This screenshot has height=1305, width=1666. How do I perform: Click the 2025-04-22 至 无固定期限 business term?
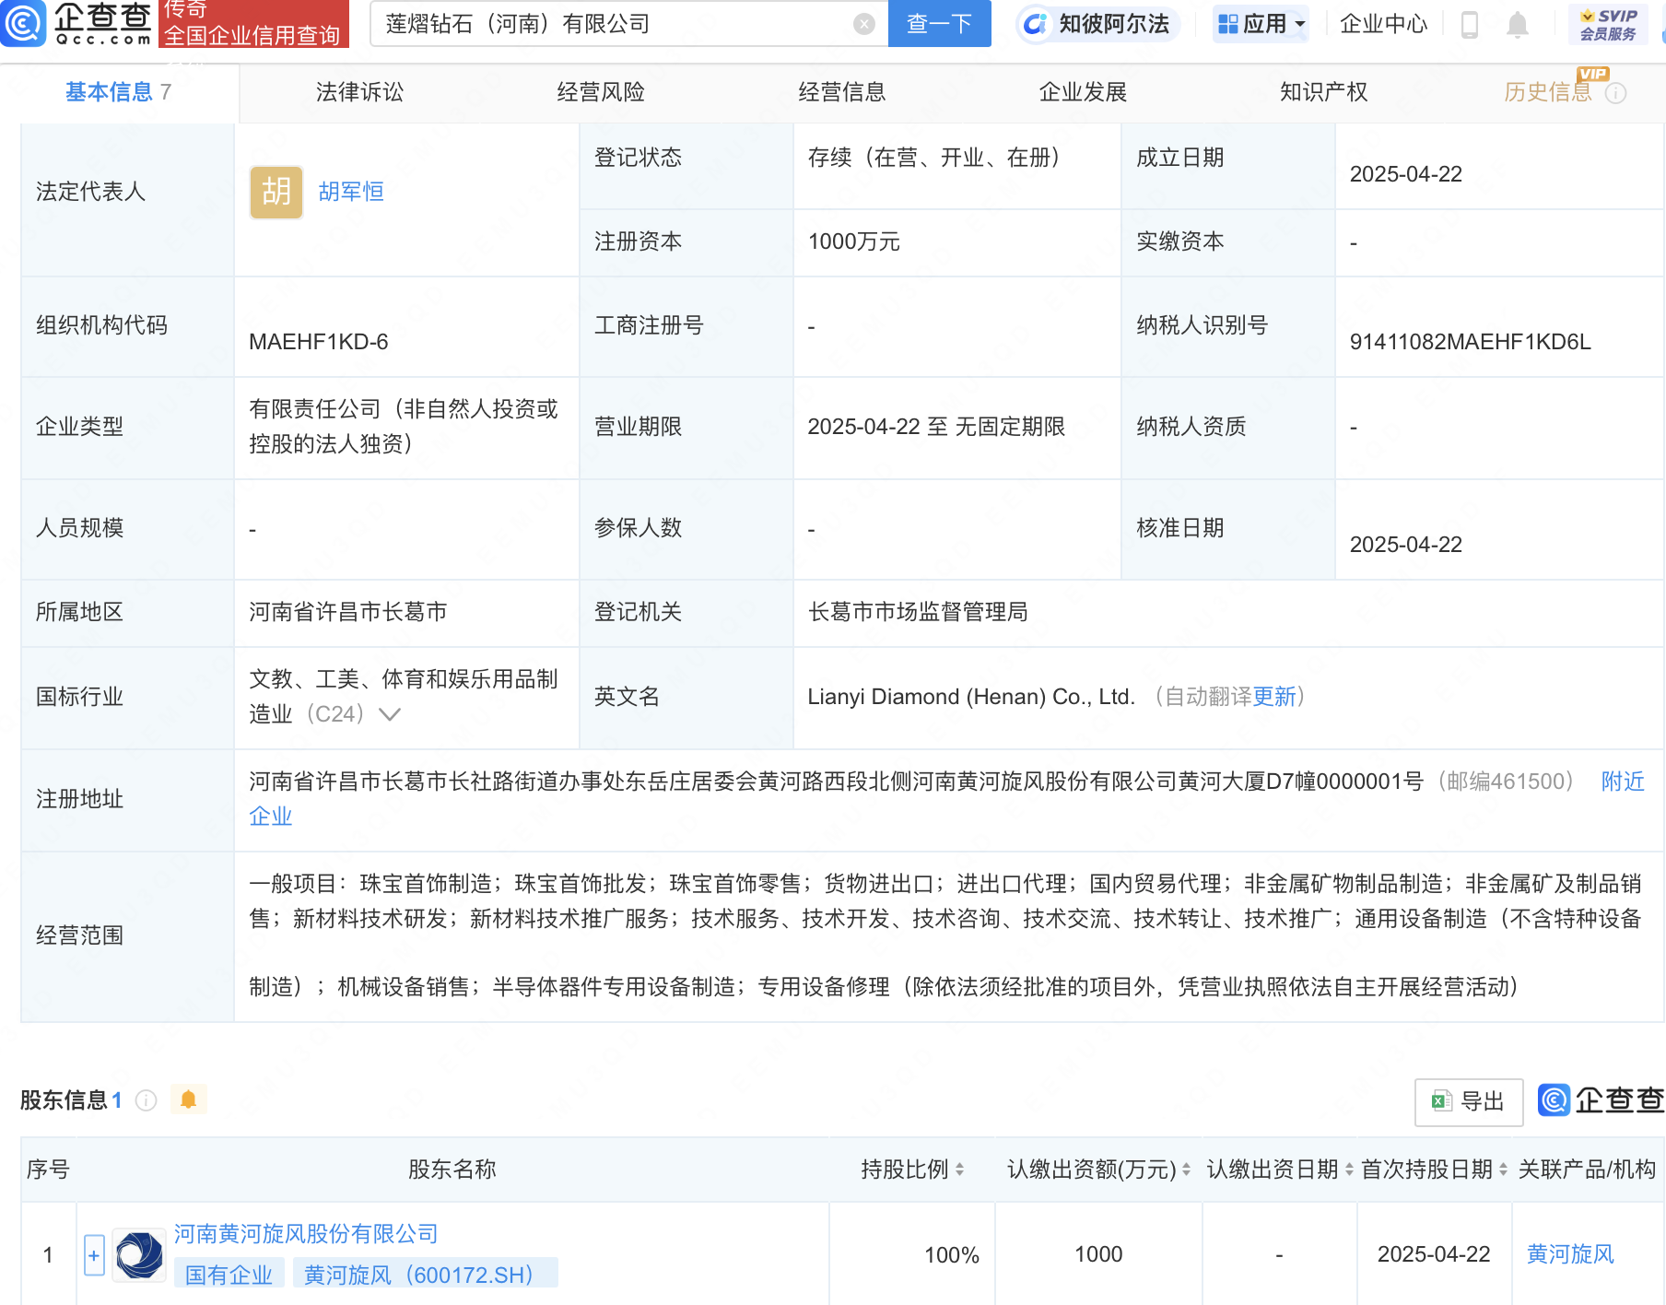tap(936, 427)
